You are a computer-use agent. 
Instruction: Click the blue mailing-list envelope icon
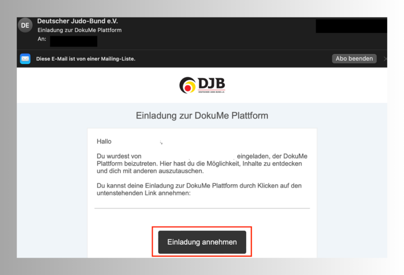25,59
